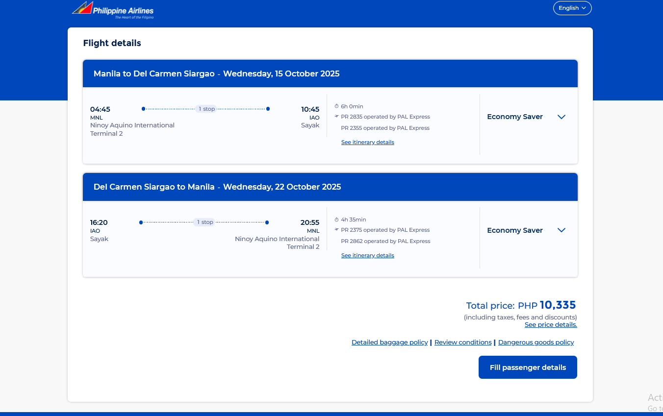Open the Detailed baggage policy link
This screenshot has height=416, width=663.
(390, 343)
